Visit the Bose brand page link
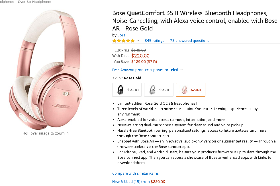The image size is (280, 186). 121,35
